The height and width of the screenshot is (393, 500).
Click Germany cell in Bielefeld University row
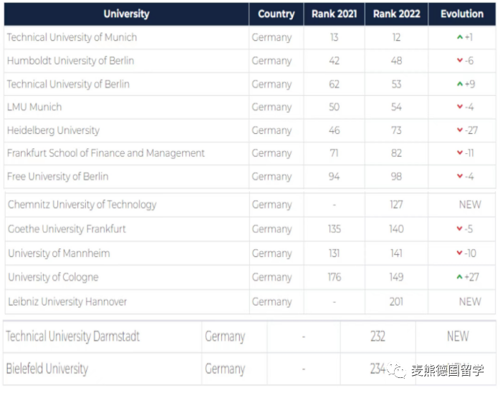pos(225,369)
